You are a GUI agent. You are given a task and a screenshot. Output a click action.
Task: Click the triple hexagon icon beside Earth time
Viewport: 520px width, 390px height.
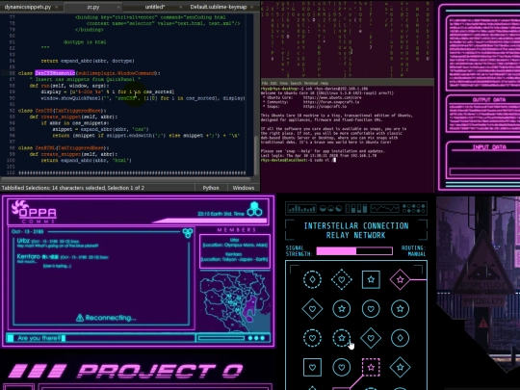click(254, 209)
